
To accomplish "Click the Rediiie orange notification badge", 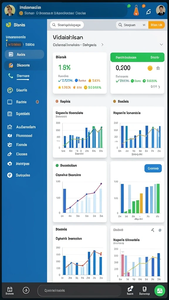I will [x=37, y=102].
